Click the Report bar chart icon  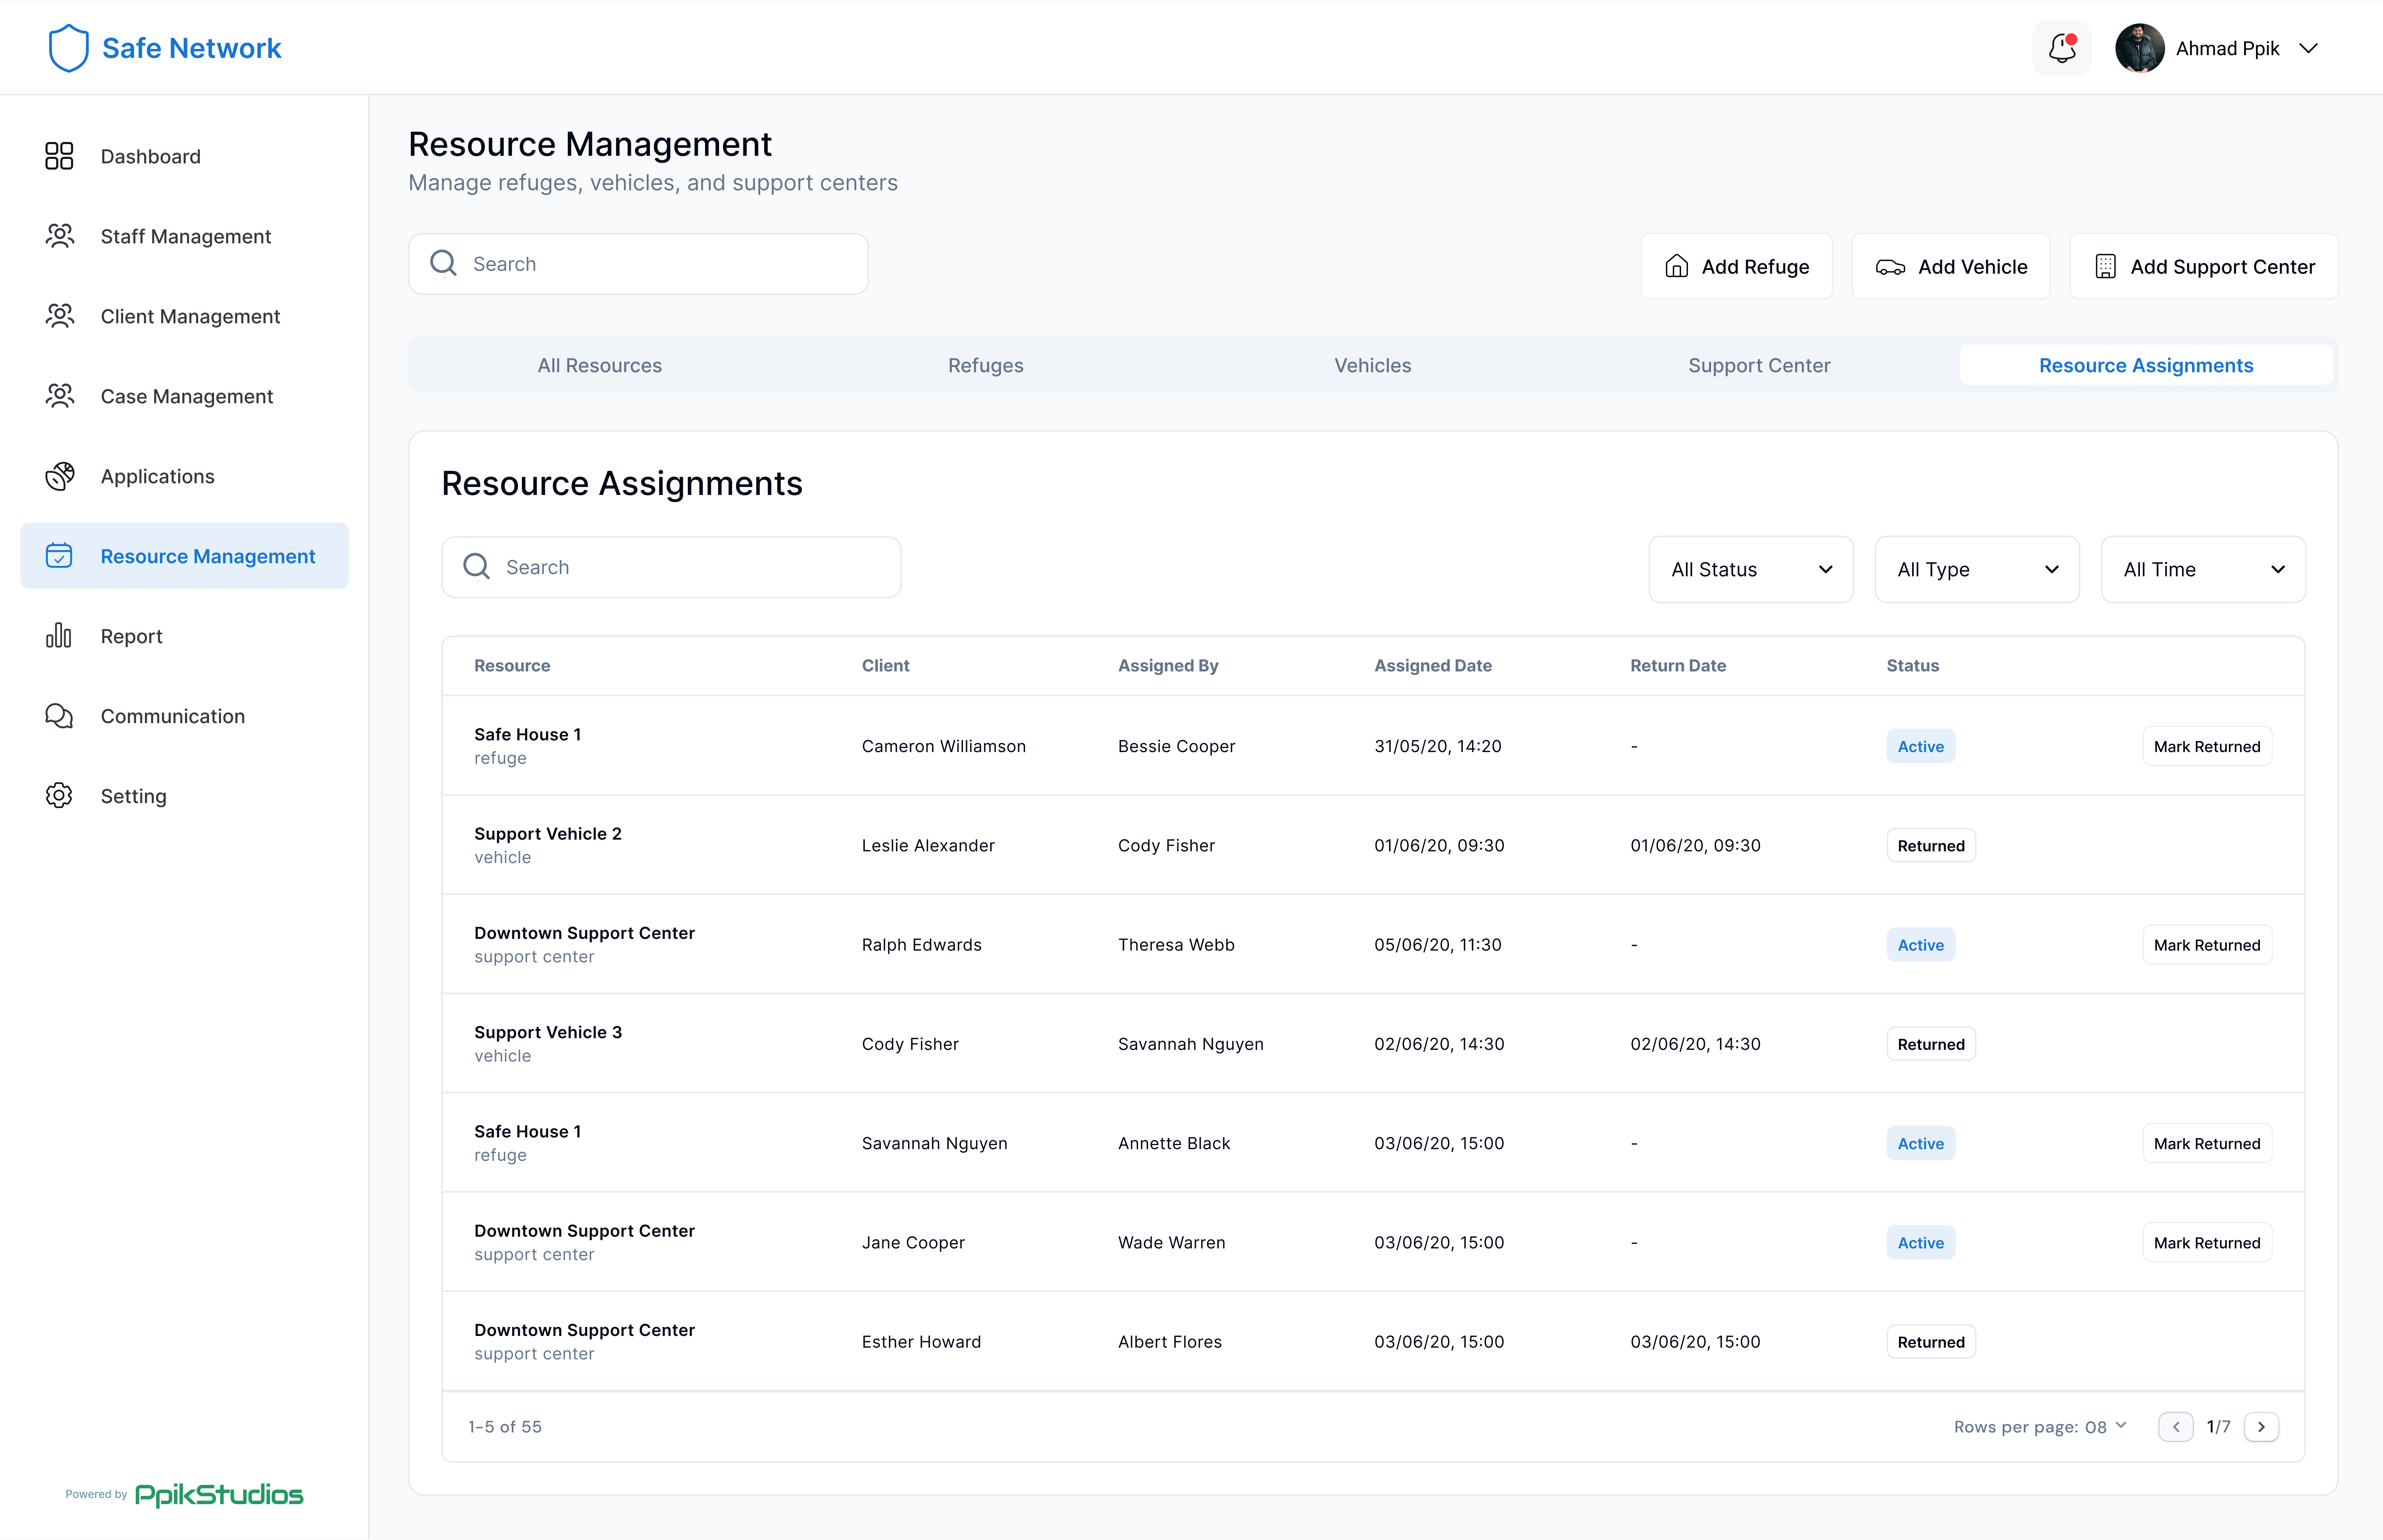click(59, 636)
